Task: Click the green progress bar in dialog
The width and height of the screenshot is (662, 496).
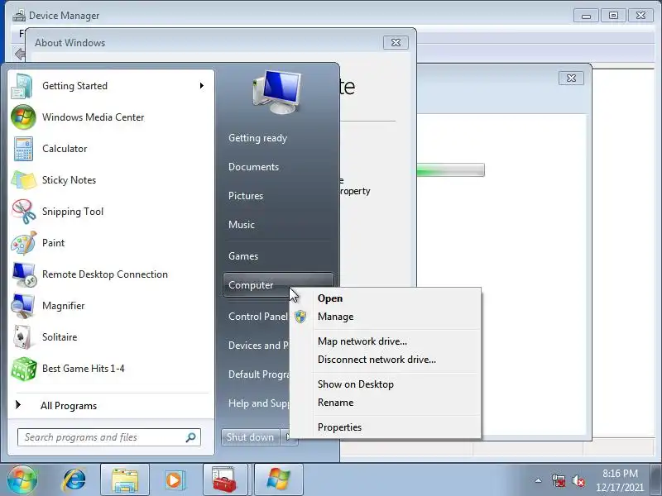Action: click(450, 170)
